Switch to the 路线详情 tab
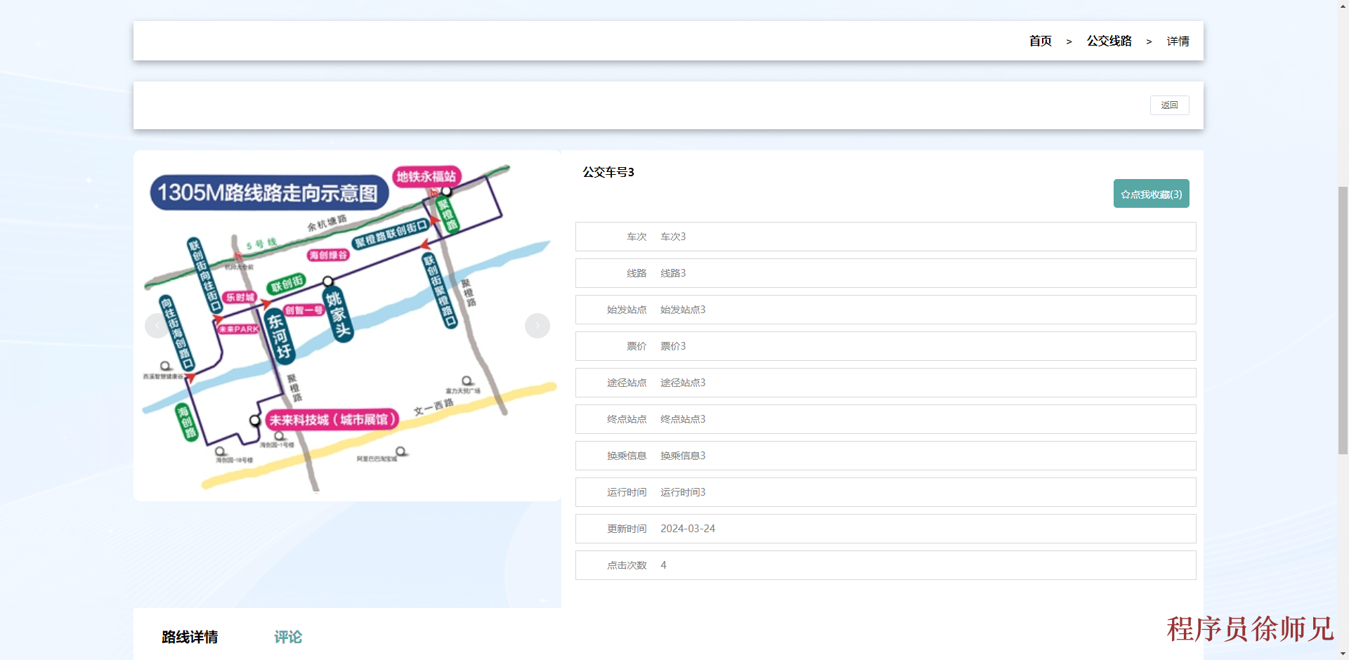 (190, 637)
